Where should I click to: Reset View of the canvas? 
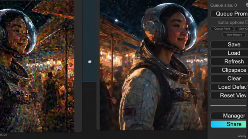tap(229, 95)
